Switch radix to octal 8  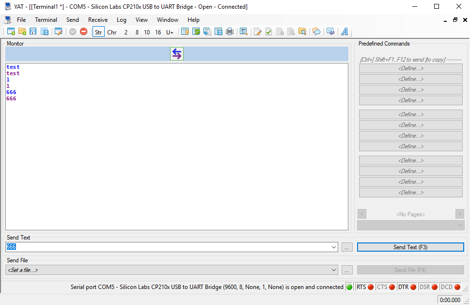point(137,32)
